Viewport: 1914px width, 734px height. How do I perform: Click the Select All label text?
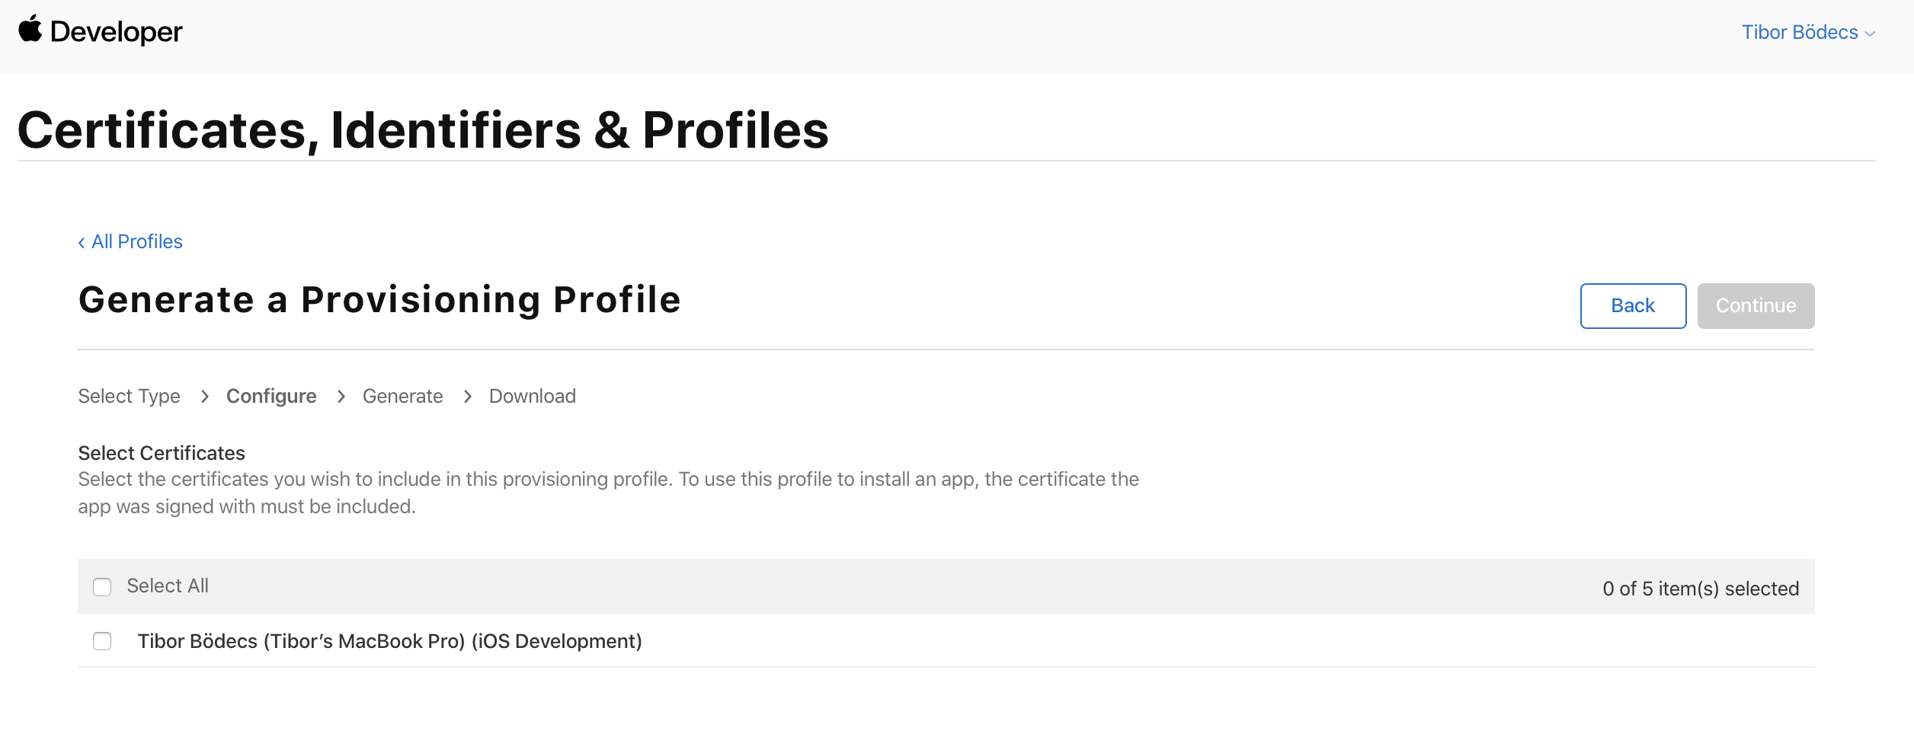click(168, 586)
